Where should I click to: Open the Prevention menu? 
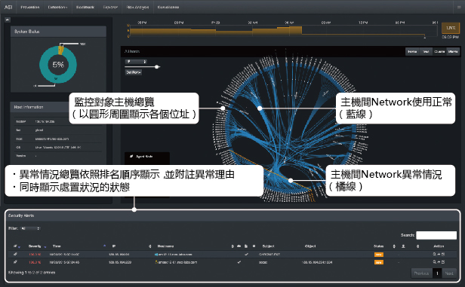click(x=30, y=7)
